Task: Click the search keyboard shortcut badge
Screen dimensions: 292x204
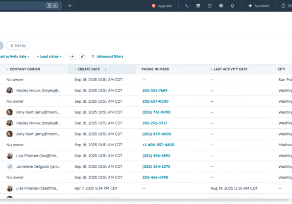Action: (52, 6)
